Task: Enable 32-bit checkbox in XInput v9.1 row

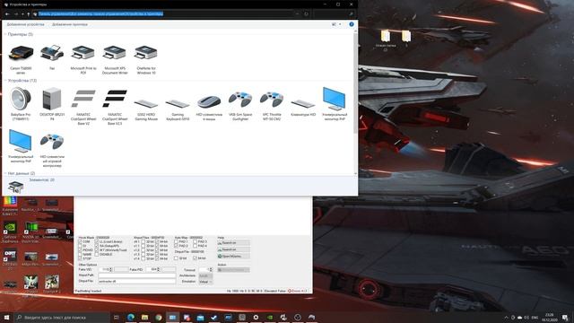Action: point(143,241)
